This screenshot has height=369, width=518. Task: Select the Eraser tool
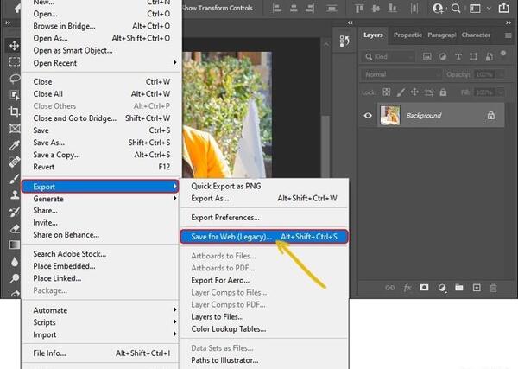coord(15,228)
